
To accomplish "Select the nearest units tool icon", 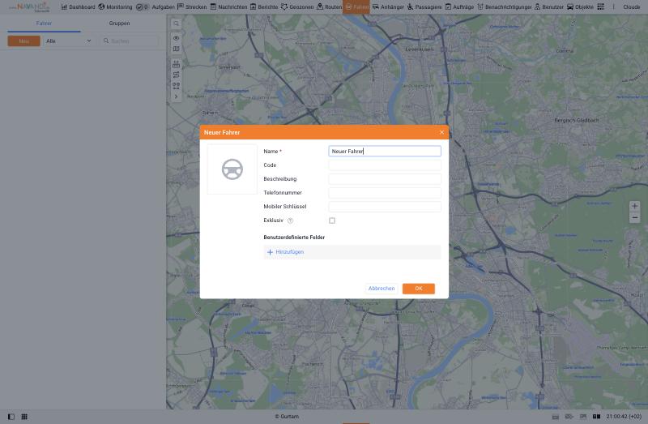I will (176, 86).
